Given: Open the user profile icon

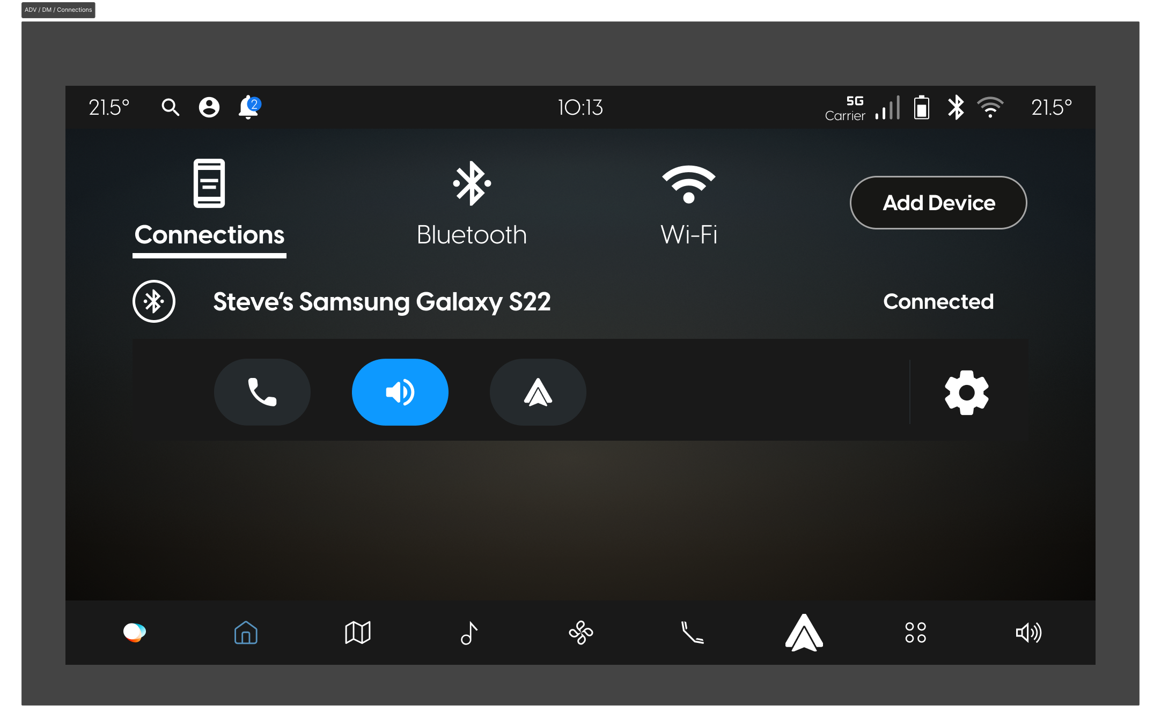Looking at the screenshot, I should [x=209, y=107].
